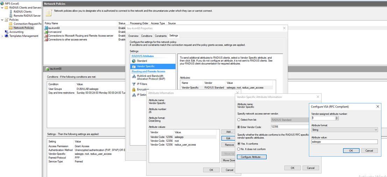Click the IP Filters icon
387x177 pixels.
[x=134, y=84]
